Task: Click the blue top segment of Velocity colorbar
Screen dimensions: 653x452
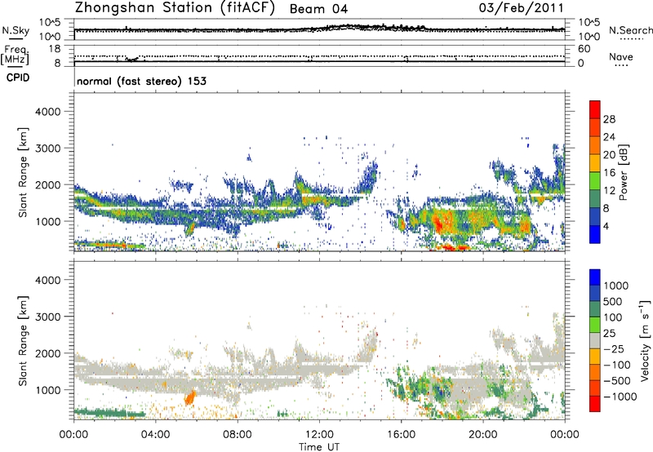Action: tap(595, 277)
